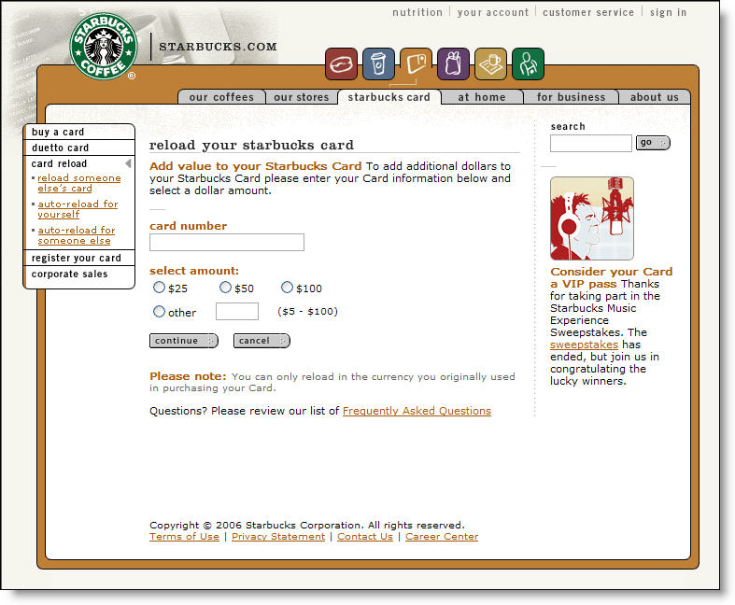
Task: Open duetto card menu item
Action: 78,148
